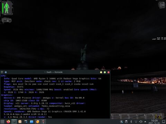Image resolution: width=166 pixels, height=124 pixels.
Task: Click the orange application icon in taskbar
Action: [x=37, y=122]
